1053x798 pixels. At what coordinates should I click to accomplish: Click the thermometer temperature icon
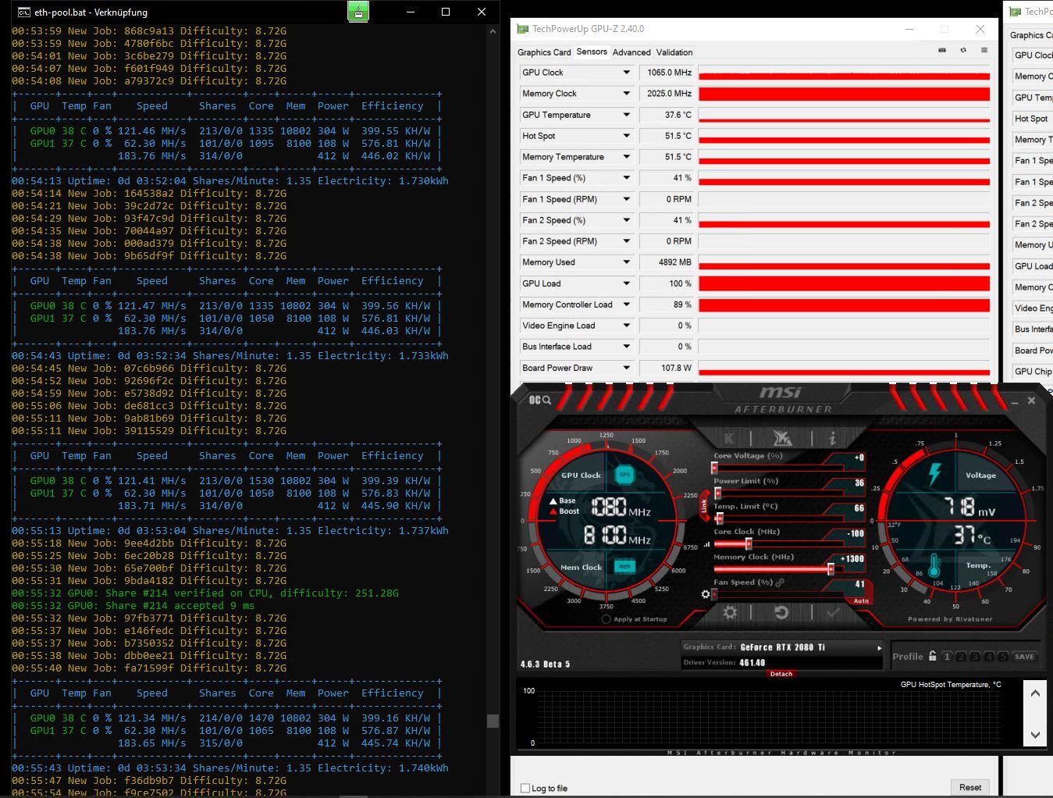point(934,565)
